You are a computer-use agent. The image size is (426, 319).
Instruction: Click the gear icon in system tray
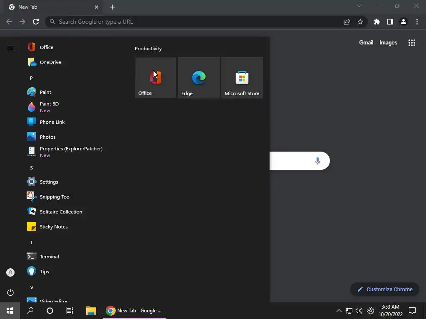click(x=371, y=311)
